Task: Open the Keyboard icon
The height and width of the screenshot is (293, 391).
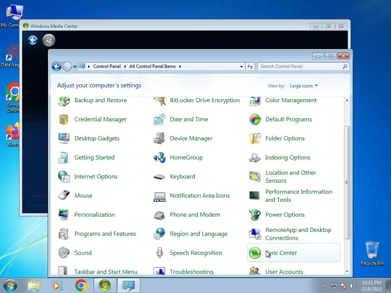Action: pos(159,177)
